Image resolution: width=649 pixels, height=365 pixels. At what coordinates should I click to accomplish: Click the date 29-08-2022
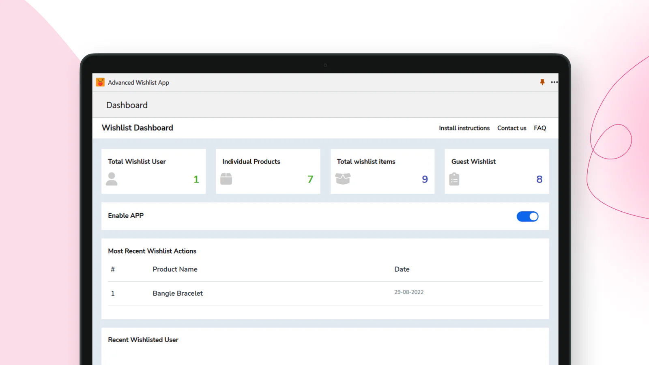409,292
